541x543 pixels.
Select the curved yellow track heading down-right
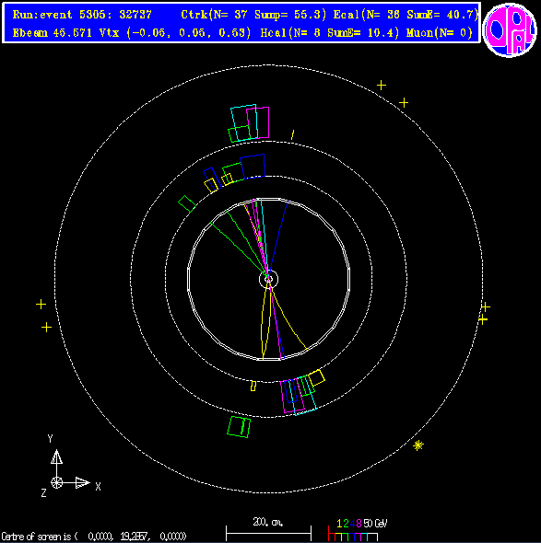click(288, 318)
